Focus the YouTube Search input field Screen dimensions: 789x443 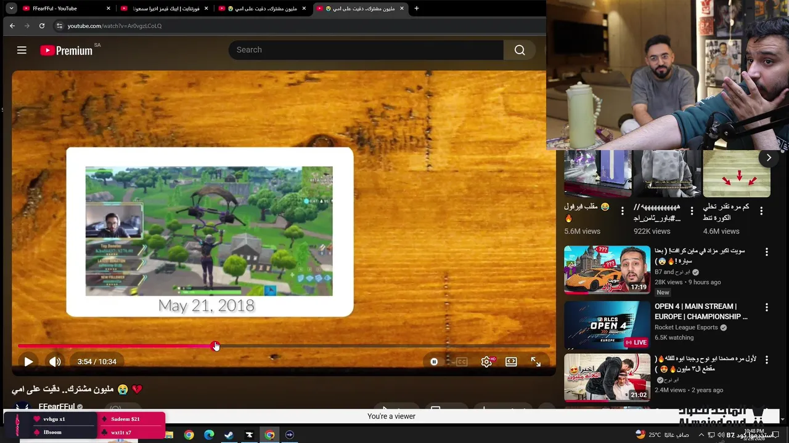[366, 50]
